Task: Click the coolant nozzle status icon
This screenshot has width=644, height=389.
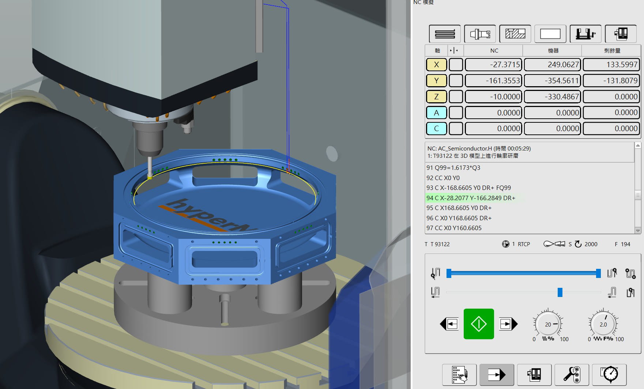Action: point(554,244)
